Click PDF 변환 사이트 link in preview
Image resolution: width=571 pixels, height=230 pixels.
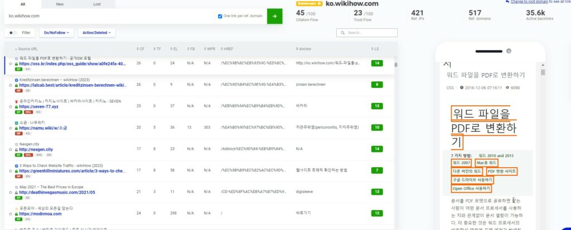(501, 171)
